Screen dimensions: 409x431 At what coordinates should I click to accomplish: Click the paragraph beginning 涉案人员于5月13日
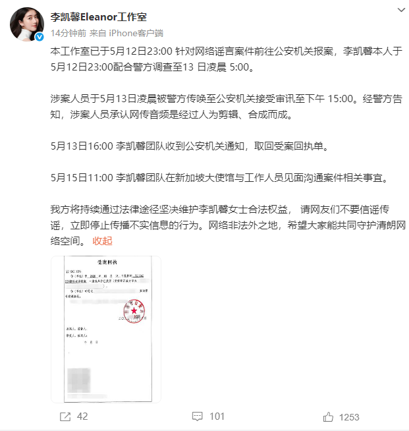pos(227,107)
